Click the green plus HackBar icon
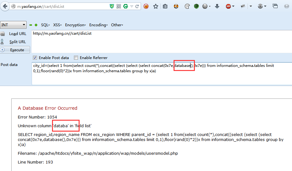Image resolution: width=292 pixels, height=171 pixels. tap(36, 25)
